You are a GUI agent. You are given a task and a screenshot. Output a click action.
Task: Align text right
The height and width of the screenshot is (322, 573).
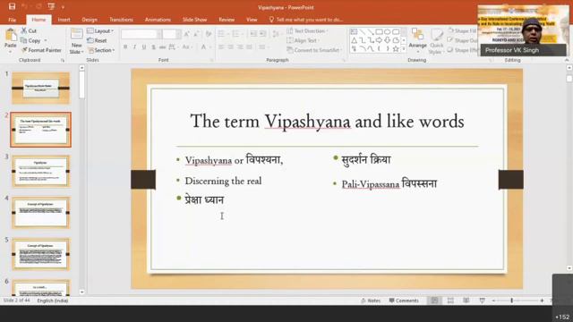240,47
